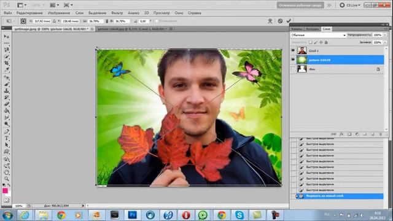The image size is (393, 221).
Task: Select the Pen tool
Action: click(7, 131)
